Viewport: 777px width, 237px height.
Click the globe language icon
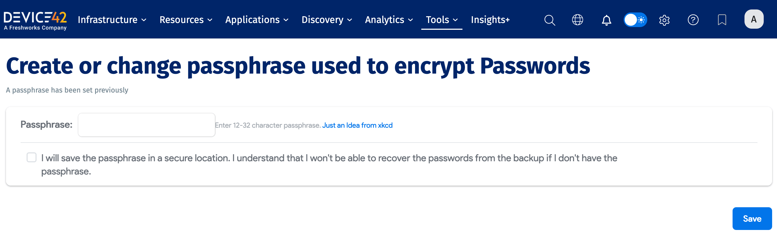[x=578, y=20]
